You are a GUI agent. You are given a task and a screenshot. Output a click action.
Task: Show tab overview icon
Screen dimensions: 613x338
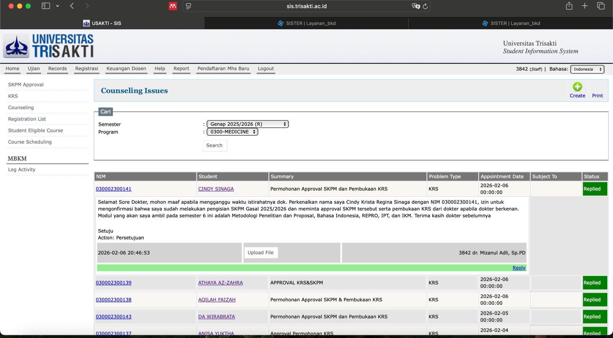(x=601, y=6)
